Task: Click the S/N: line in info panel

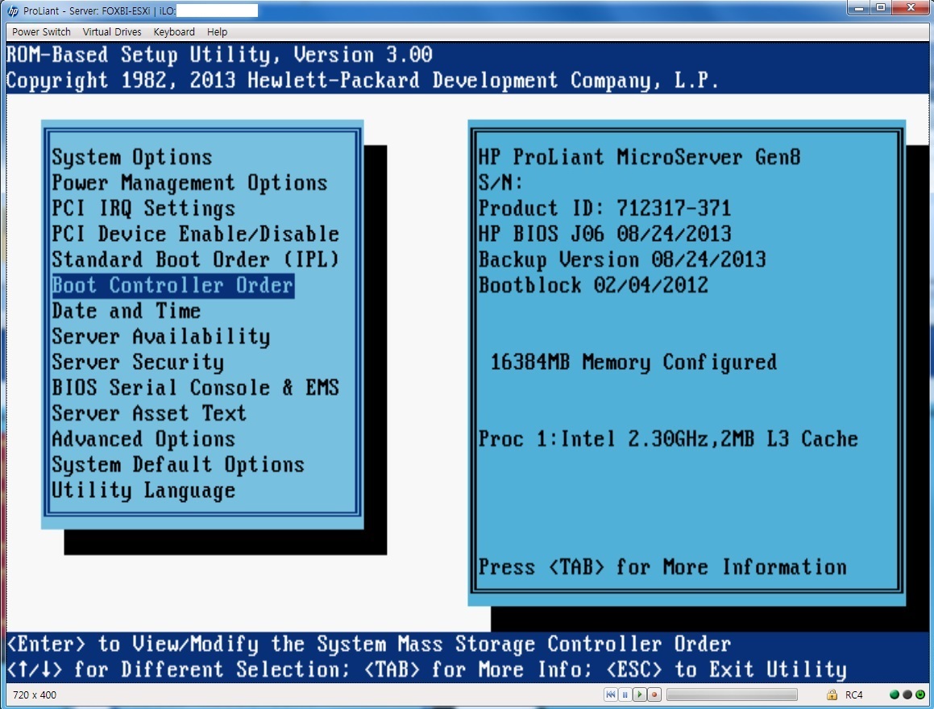Action: pyautogui.click(x=500, y=183)
